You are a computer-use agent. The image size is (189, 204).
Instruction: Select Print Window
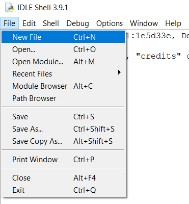click(63, 160)
